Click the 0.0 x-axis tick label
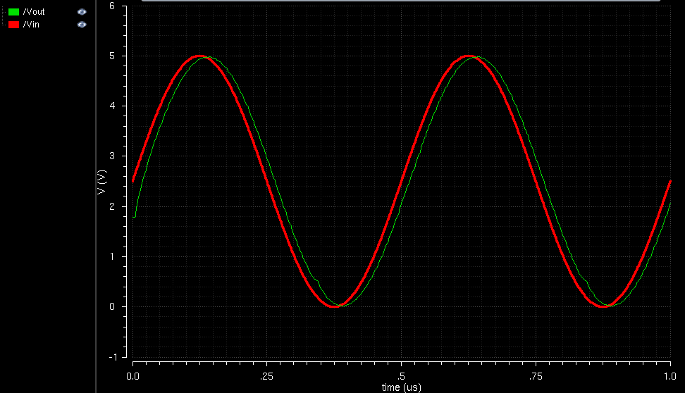685x393 pixels. 132,376
